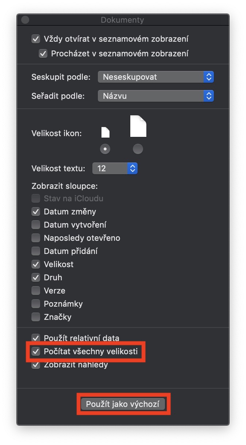Uncheck the Velikost column checkbox
Image resolution: width=246 pixels, height=445 pixels.
(x=36, y=264)
